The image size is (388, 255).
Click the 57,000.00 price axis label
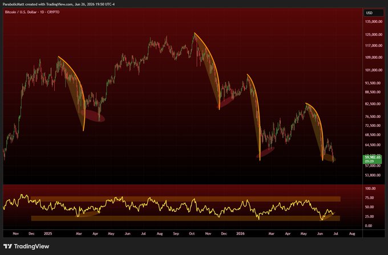point(373,166)
